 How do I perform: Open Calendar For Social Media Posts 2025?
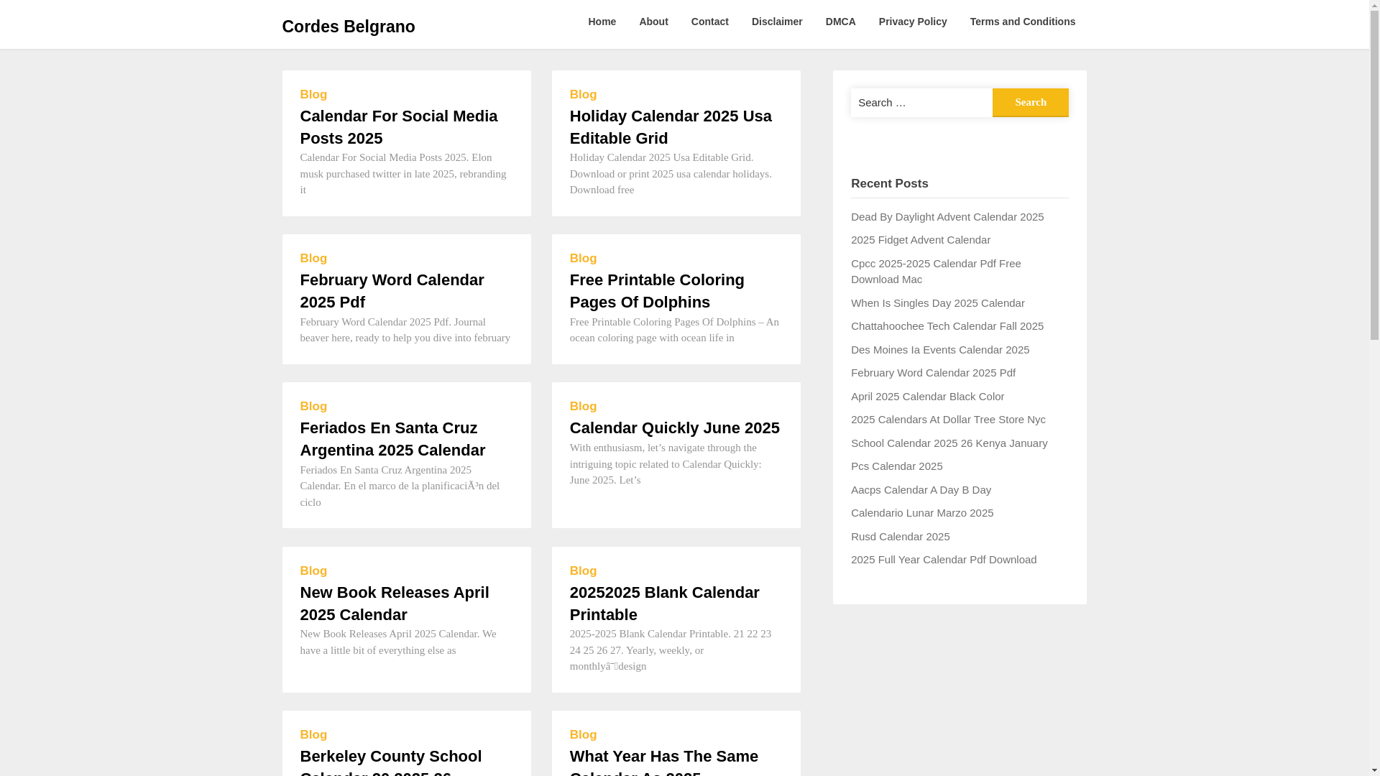[x=398, y=127]
